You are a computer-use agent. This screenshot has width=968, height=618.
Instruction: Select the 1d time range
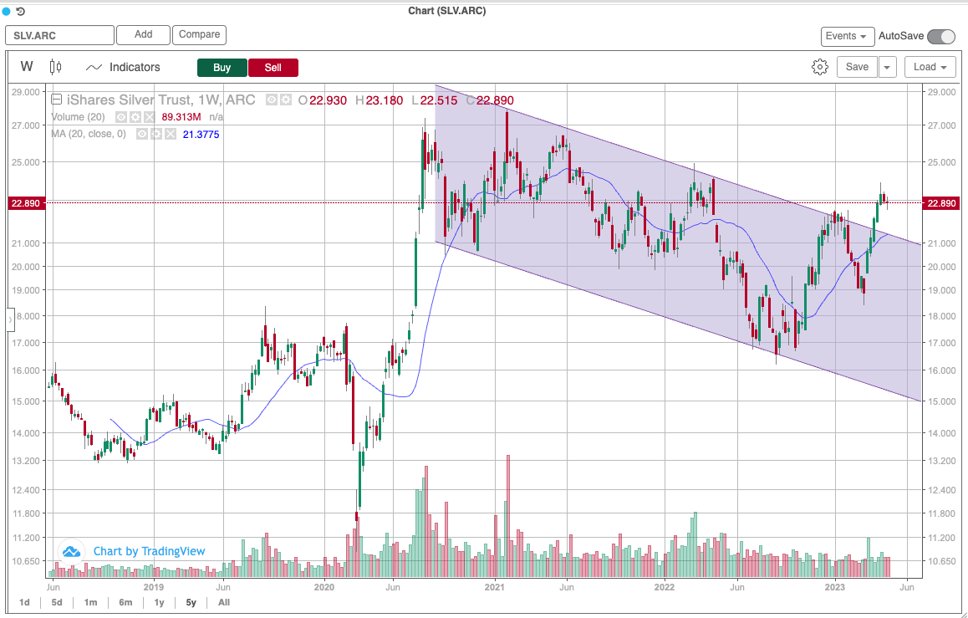pyautogui.click(x=25, y=602)
